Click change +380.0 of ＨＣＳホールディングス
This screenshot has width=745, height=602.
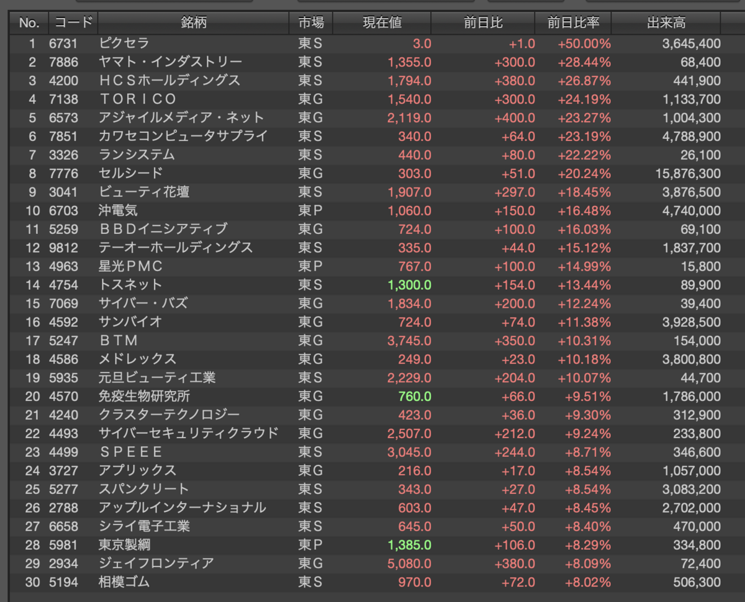point(515,81)
